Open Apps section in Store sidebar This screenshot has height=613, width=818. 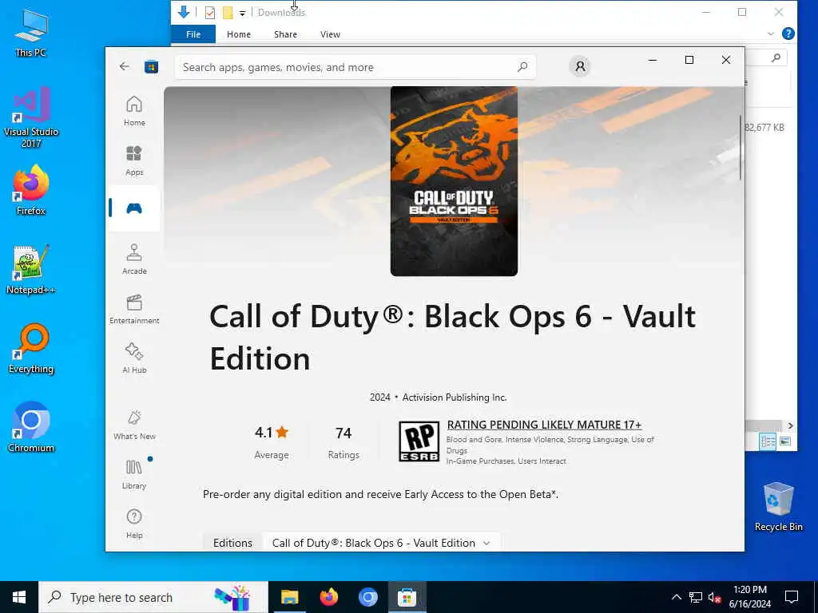click(x=134, y=160)
